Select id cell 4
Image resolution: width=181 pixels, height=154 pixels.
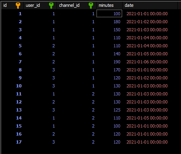pyautogui.click(x=12, y=38)
